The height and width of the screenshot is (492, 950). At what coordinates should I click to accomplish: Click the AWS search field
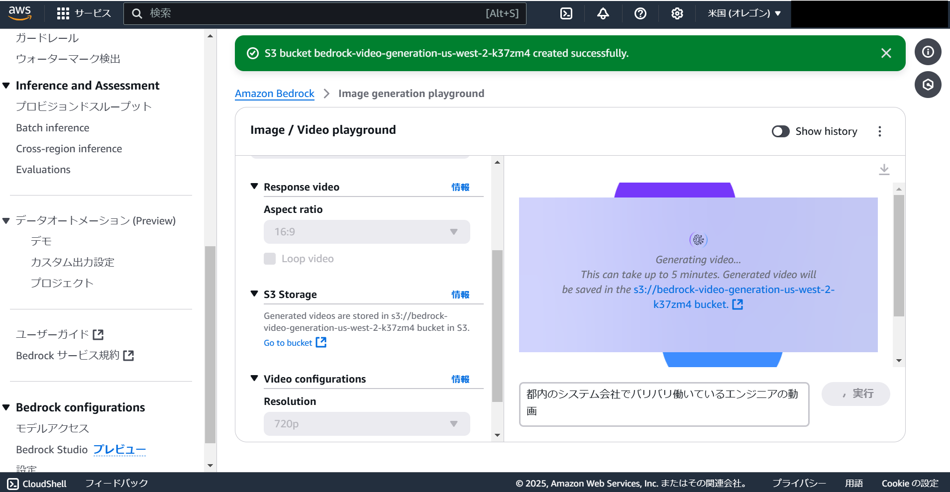(325, 13)
